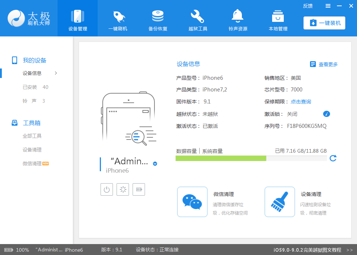Click the 激活锁 info icon
This screenshot has width=357, height=255.
coord(326,114)
